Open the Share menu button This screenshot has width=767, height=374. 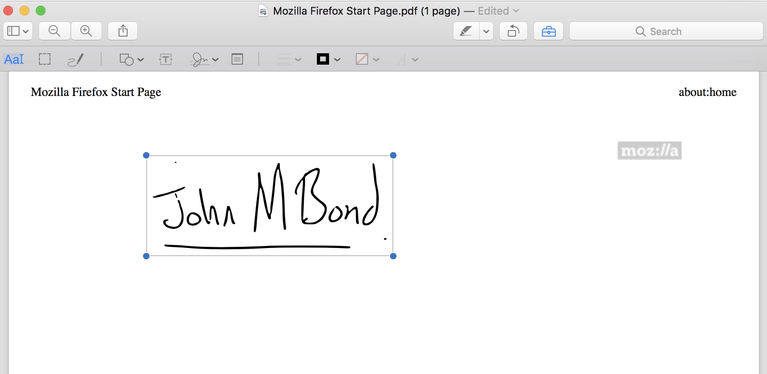(x=123, y=31)
